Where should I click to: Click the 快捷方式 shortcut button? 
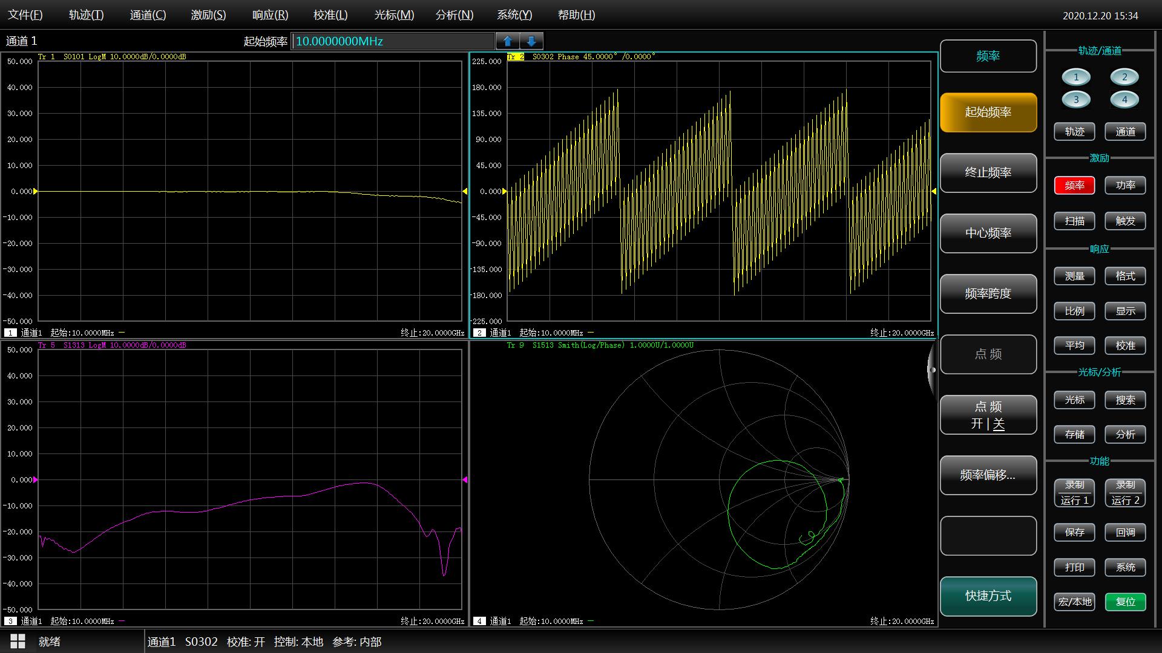tap(988, 596)
